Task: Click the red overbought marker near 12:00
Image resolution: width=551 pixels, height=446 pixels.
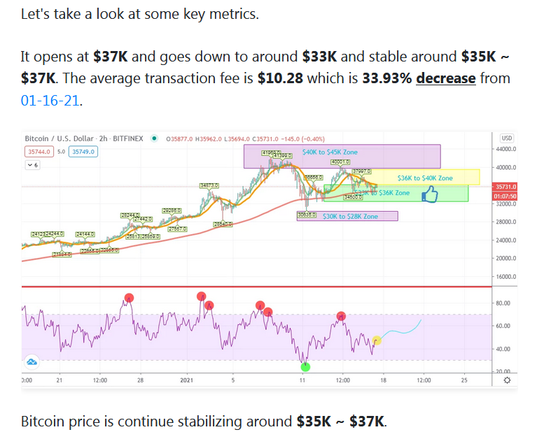Action: point(341,316)
